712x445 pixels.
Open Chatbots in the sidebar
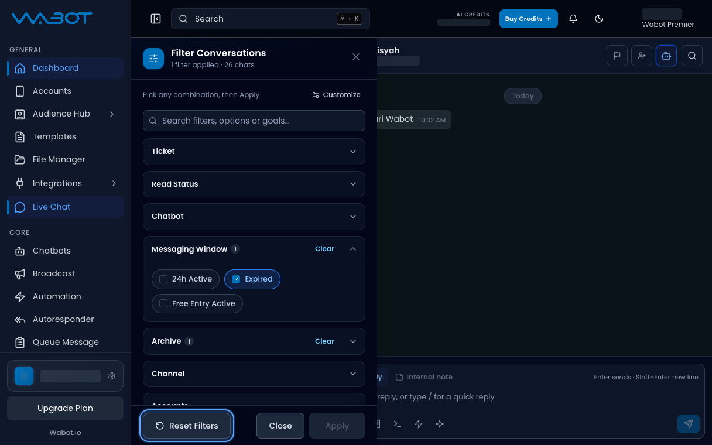[65, 251]
